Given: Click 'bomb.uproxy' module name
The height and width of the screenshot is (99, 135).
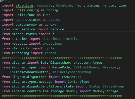Looking at the screenshot, I should (26, 25).
